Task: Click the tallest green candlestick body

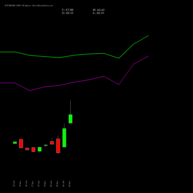Action: coord(64,138)
